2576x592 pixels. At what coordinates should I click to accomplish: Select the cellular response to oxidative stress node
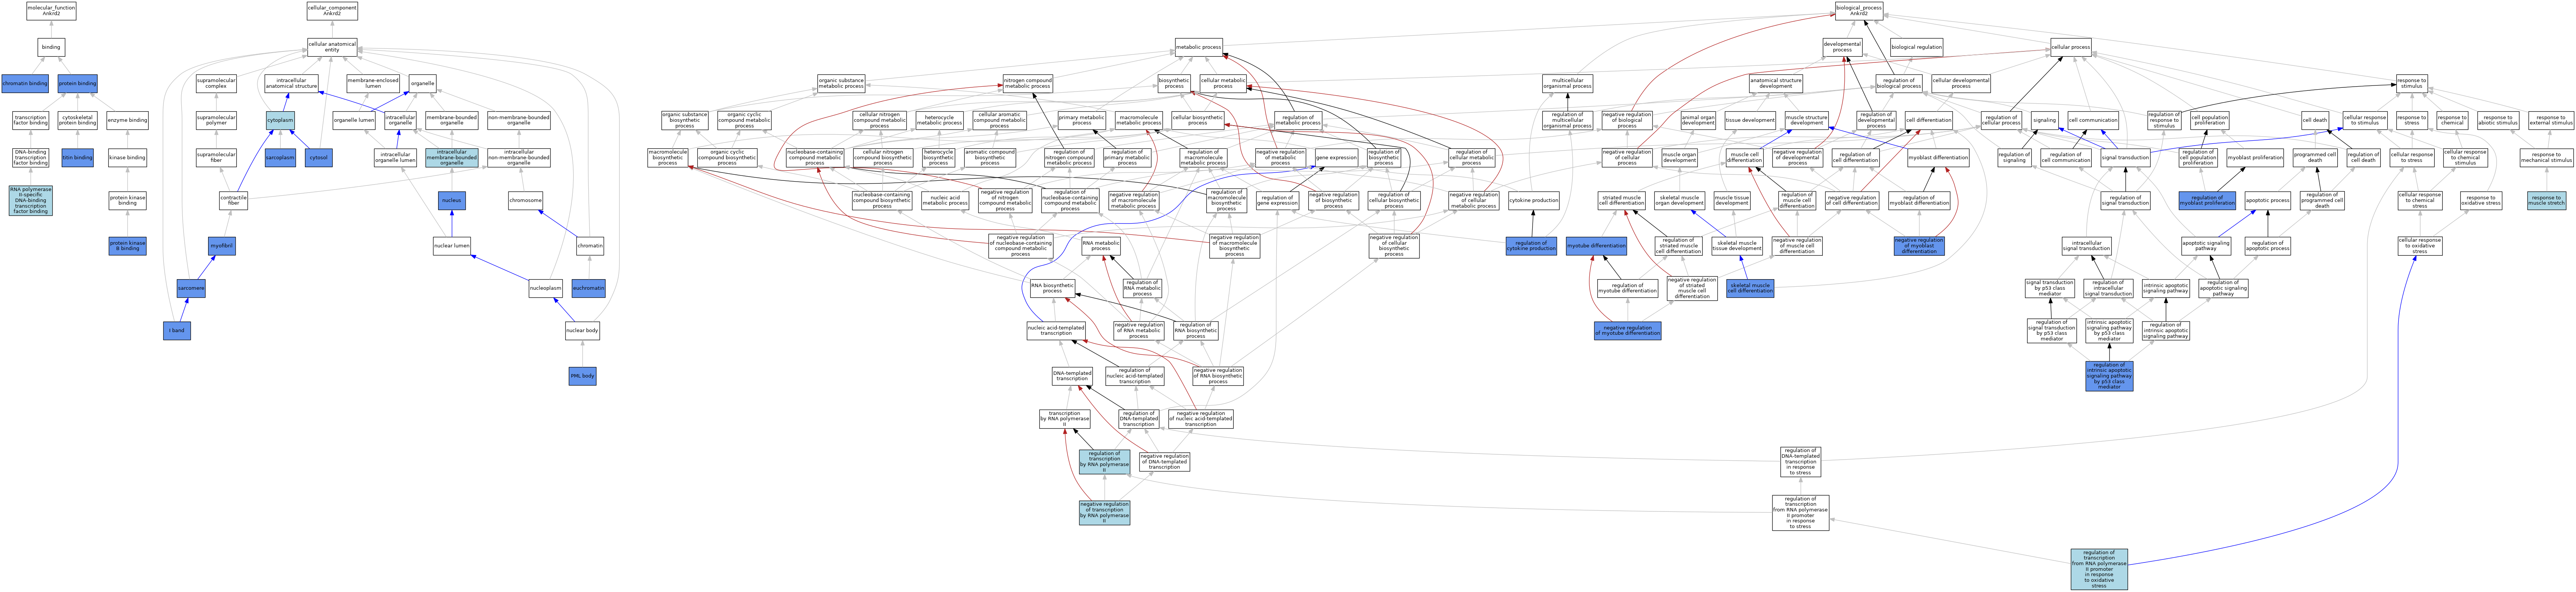click(x=2420, y=246)
